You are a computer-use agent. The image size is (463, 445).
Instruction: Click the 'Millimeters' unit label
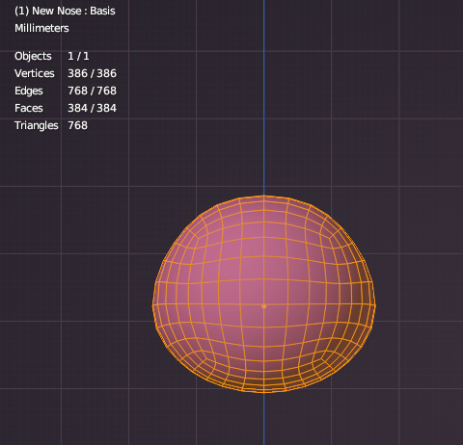(41, 28)
